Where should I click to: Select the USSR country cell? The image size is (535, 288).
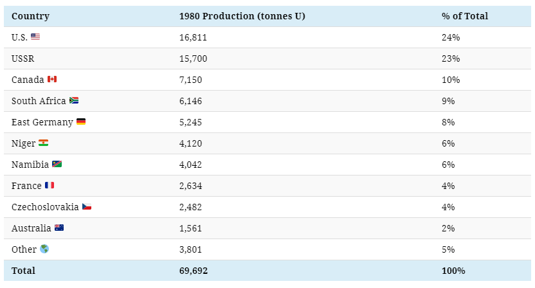(x=24, y=59)
